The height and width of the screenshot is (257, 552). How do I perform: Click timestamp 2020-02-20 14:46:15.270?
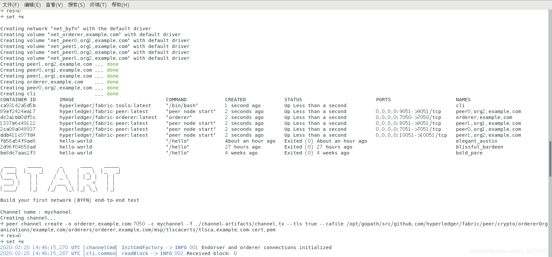click(x=34, y=247)
